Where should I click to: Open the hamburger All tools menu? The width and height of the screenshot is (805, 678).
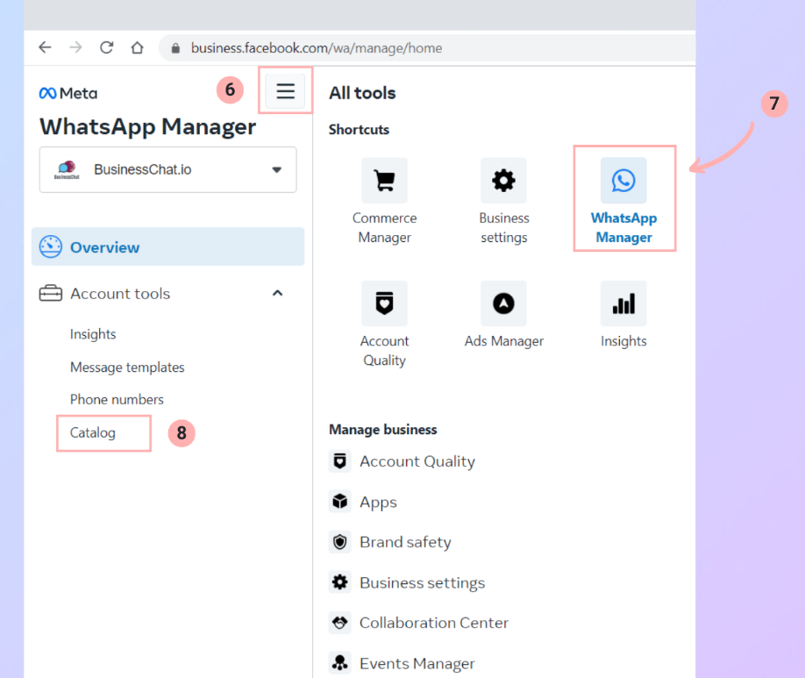click(x=286, y=91)
